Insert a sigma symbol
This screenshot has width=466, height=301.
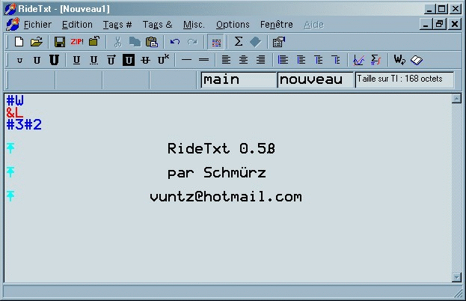(x=239, y=42)
